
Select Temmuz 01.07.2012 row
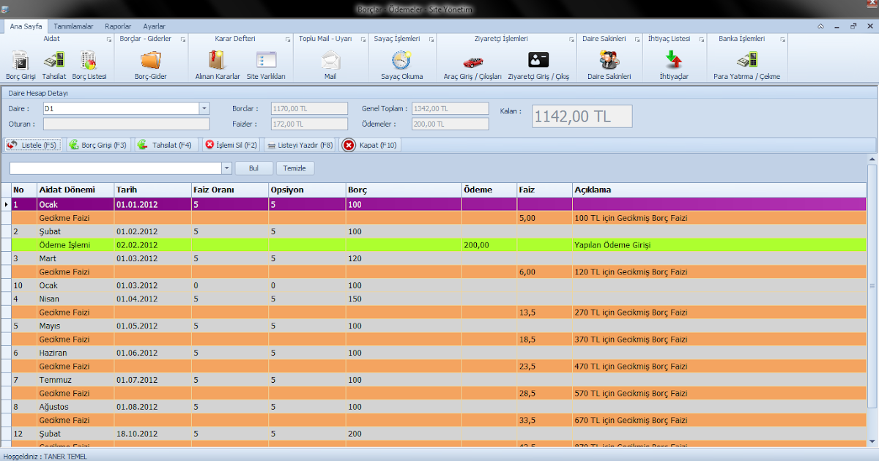coord(438,381)
